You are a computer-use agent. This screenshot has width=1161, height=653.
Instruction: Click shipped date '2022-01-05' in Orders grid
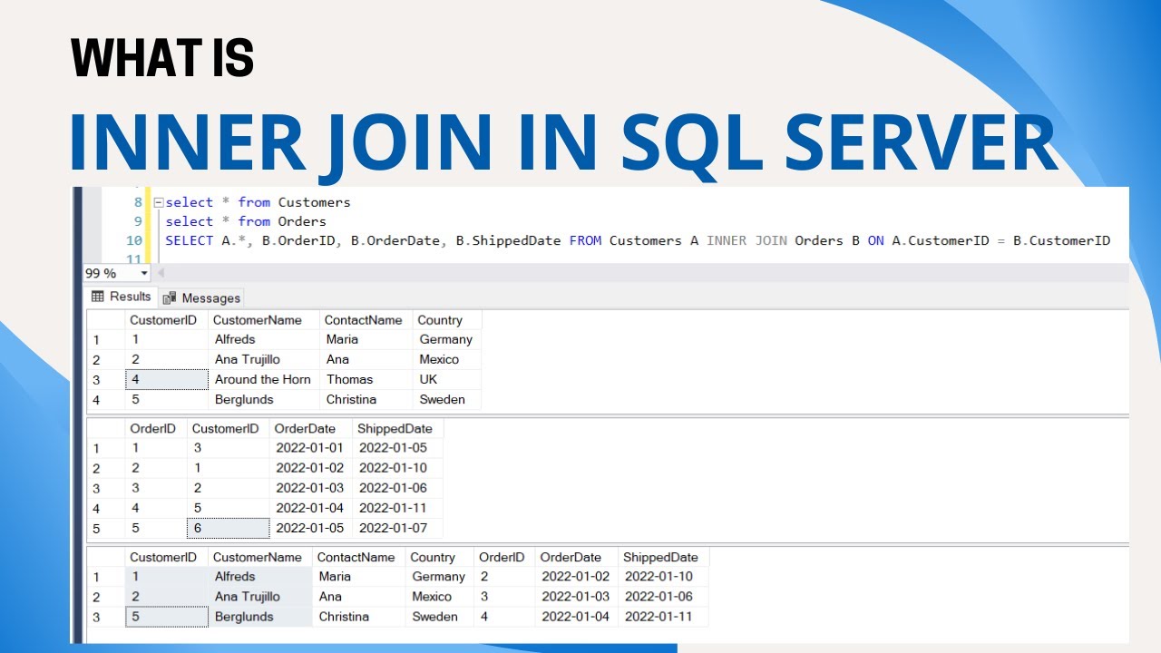(x=397, y=447)
